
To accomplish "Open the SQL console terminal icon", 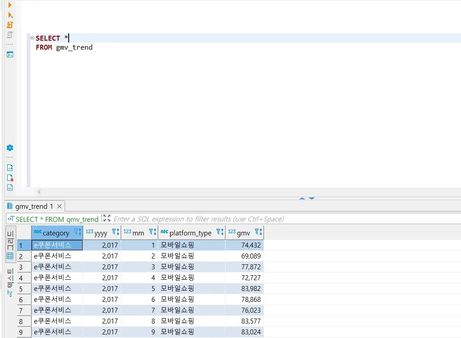I will click(x=9, y=54).
